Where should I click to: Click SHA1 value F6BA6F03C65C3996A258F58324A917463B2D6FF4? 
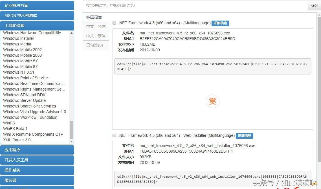pyautogui.click(x=186, y=151)
